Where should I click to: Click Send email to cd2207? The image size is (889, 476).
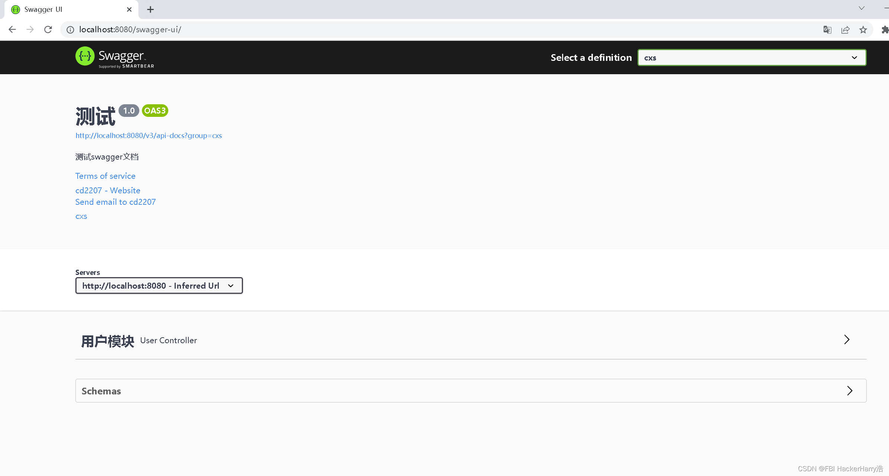click(116, 202)
